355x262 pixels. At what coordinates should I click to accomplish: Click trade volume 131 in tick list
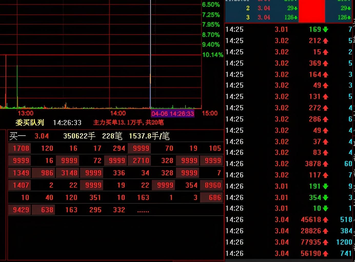[x=315, y=97]
